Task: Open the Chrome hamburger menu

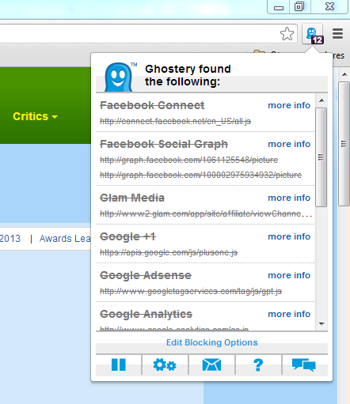Action: point(337,34)
